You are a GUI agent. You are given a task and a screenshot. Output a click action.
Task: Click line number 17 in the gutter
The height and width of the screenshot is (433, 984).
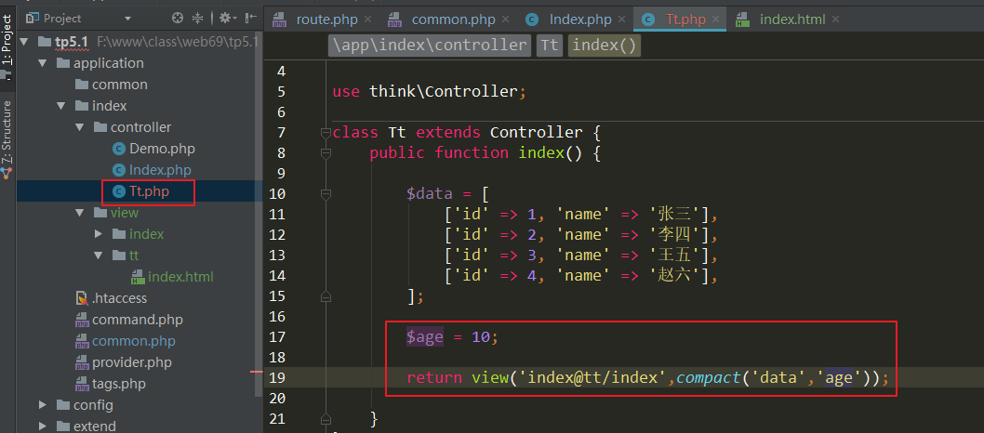[277, 337]
